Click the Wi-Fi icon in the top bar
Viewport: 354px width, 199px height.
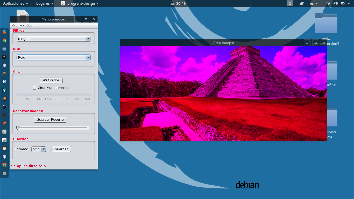click(x=328, y=3)
